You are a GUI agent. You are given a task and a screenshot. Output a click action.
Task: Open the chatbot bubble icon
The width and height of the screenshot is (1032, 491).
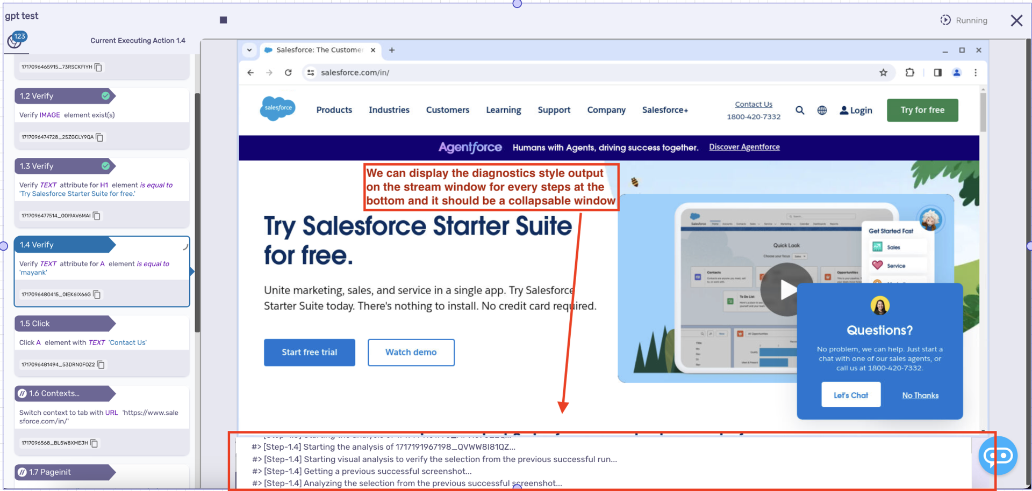[998, 456]
